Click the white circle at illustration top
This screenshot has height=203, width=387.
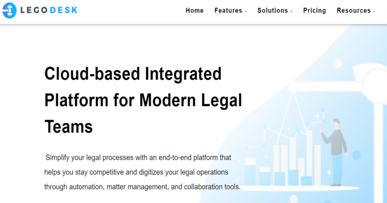coord(337,64)
